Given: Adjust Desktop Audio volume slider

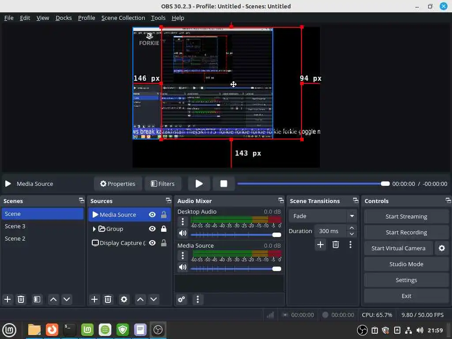Looking at the screenshot, I should click(x=236, y=235).
